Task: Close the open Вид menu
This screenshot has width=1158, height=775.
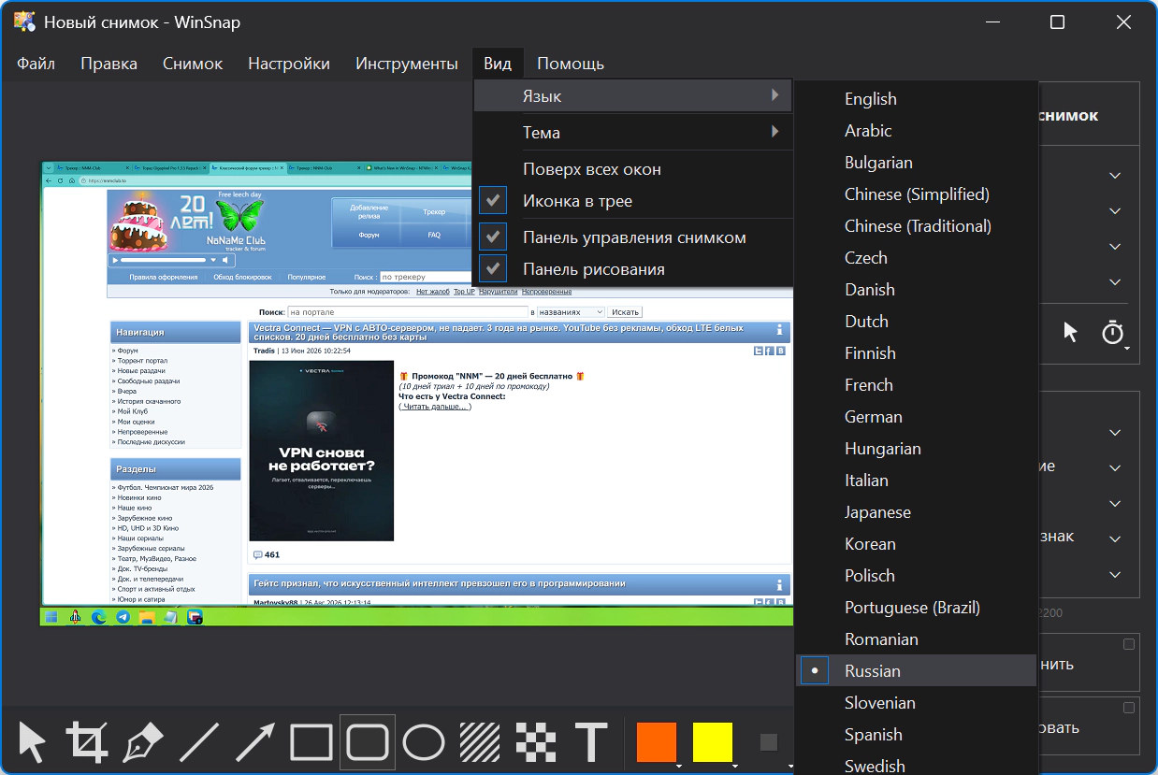Action: pyautogui.click(x=498, y=64)
